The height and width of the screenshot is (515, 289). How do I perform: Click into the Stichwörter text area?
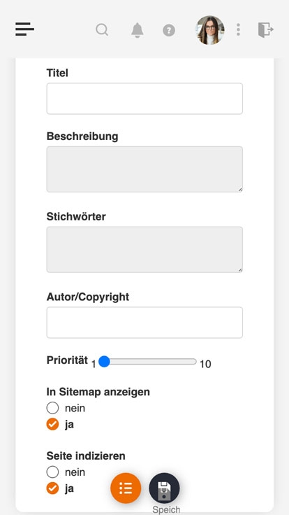pyautogui.click(x=144, y=249)
